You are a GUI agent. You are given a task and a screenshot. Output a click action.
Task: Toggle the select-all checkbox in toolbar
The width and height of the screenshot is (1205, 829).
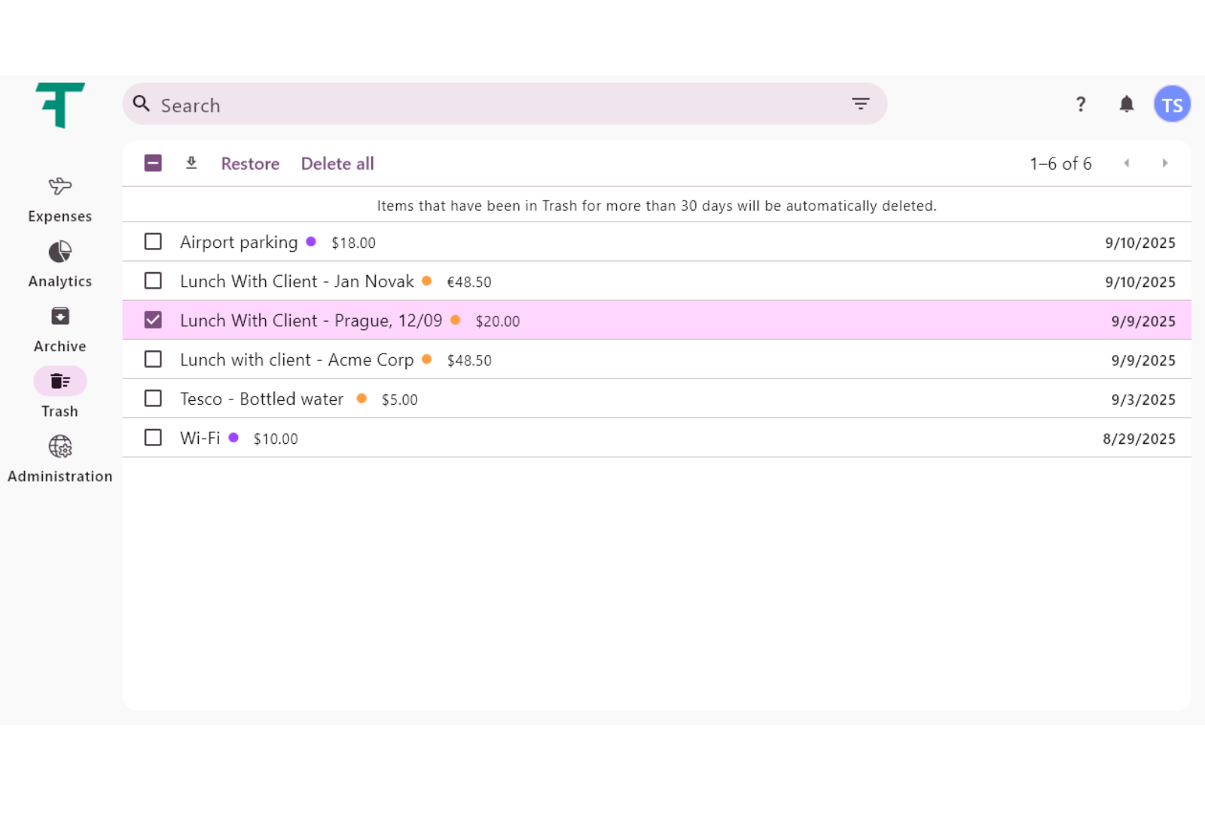click(x=153, y=163)
